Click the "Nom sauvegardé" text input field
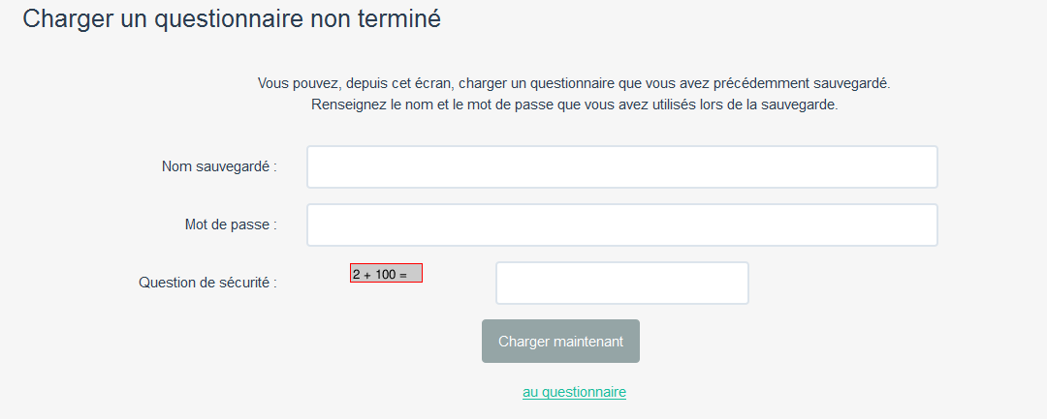Screen dimensions: 1047x419 click(621, 166)
